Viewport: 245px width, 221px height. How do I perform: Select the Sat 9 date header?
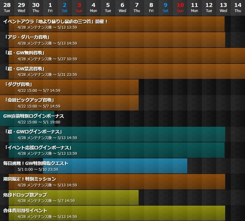click(x=166, y=8)
